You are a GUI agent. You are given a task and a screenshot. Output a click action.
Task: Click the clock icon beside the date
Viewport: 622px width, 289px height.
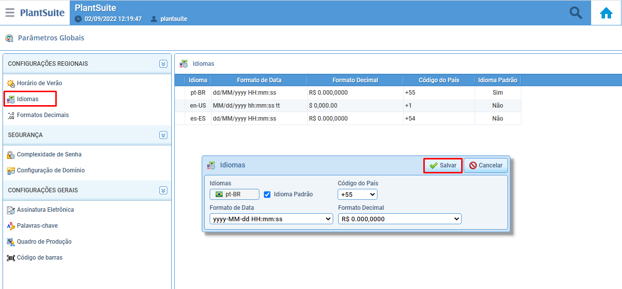[78, 19]
